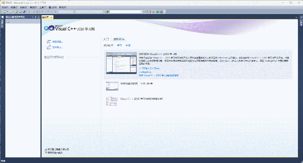The height and width of the screenshot is (163, 303).
Task: Click the Find combo box text field
Action: (x=125, y=12)
